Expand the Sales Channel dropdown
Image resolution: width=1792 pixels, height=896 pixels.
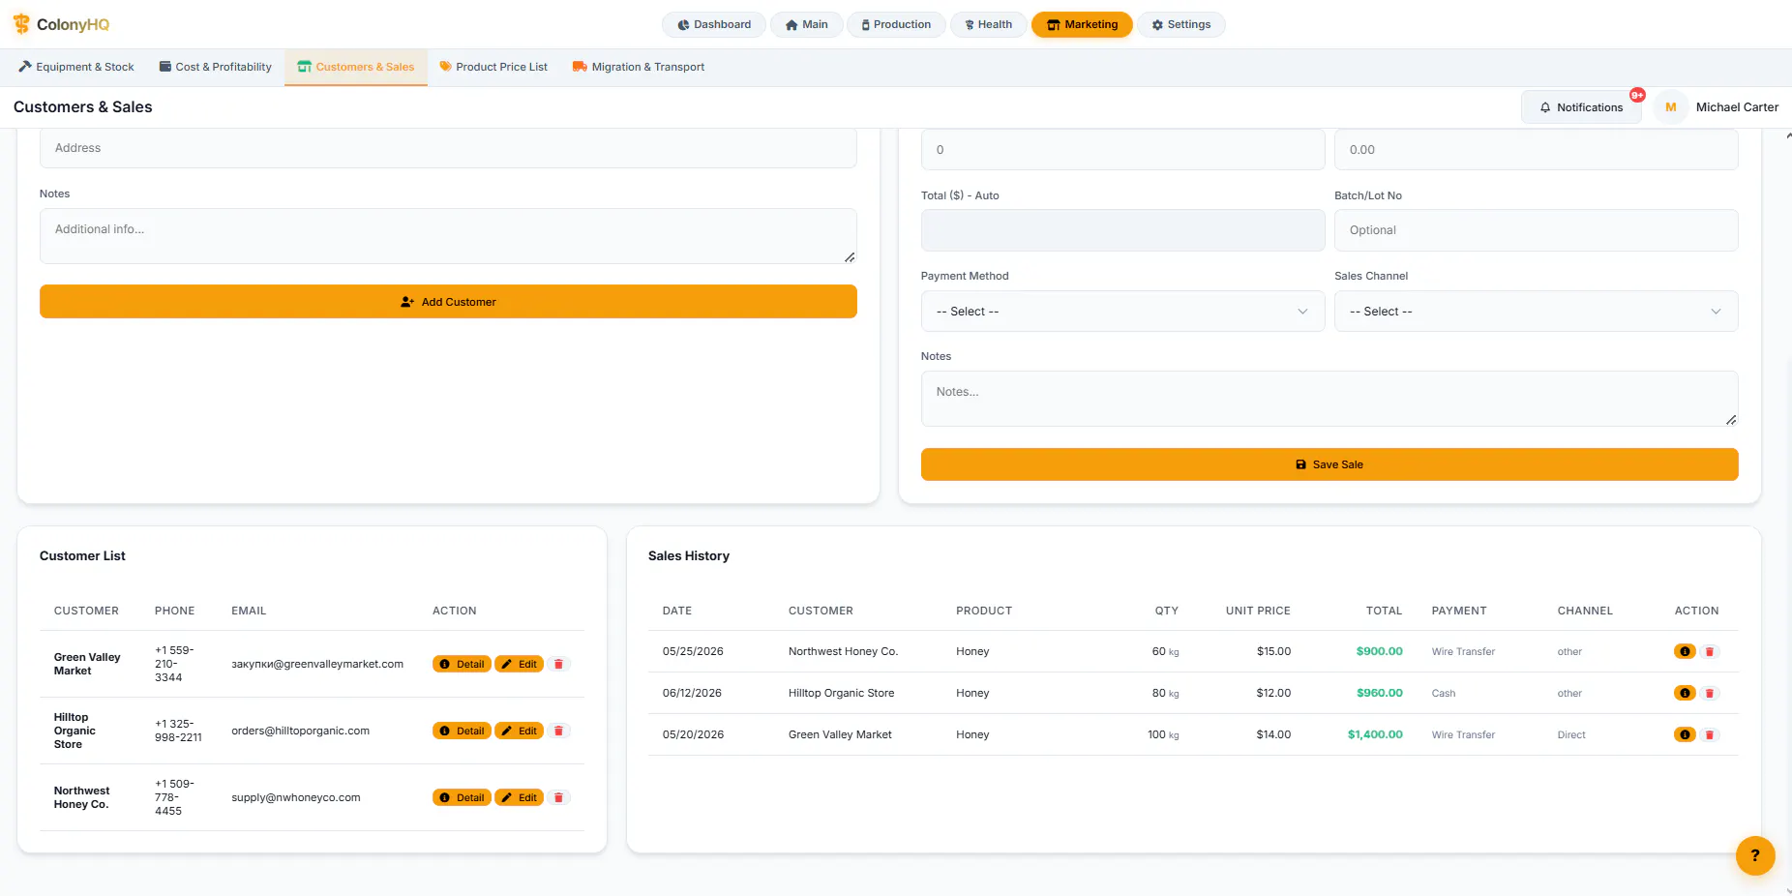click(1536, 312)
